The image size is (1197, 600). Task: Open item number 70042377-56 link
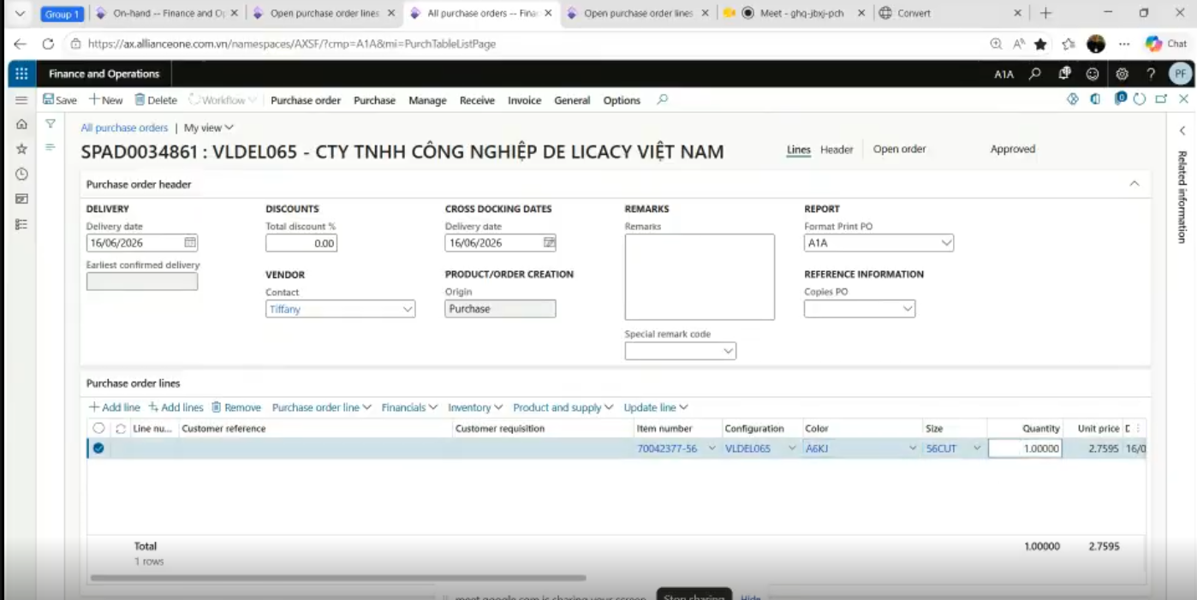(667, 449)
